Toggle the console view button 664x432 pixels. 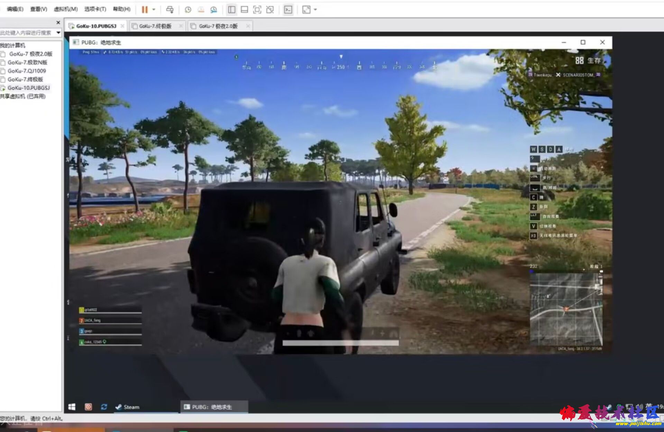click(x=288, y=10)
